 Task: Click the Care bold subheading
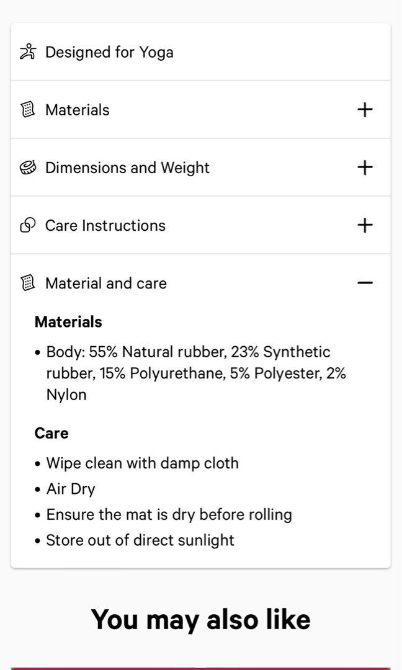(x=51, y=433)
